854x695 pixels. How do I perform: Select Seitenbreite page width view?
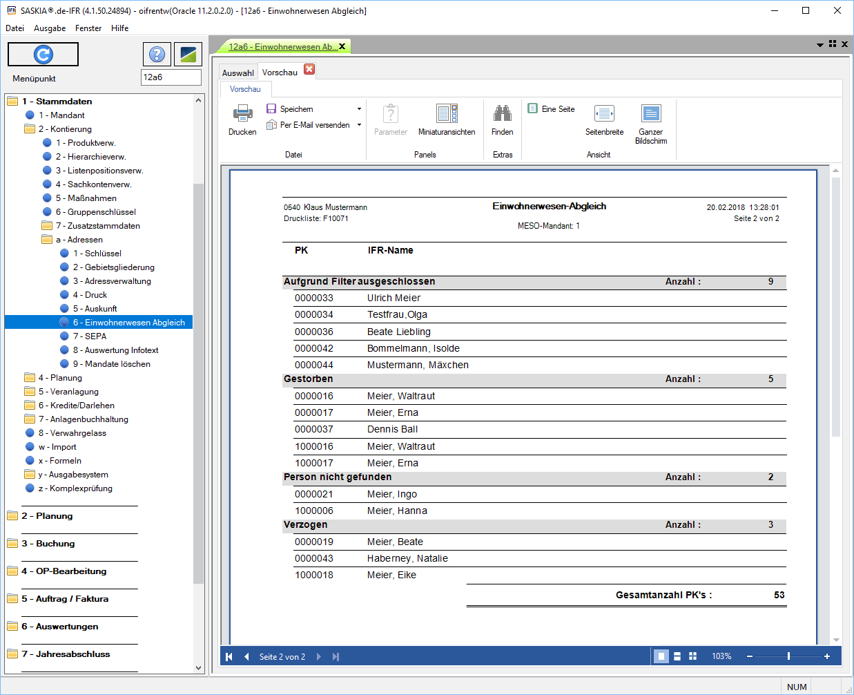604,114
